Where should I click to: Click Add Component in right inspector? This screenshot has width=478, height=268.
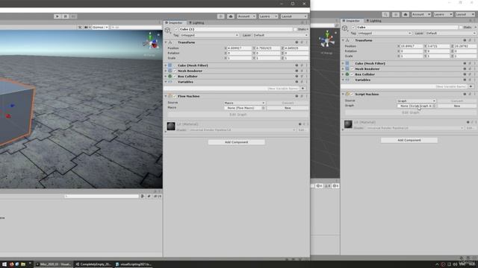click(409, 141)
